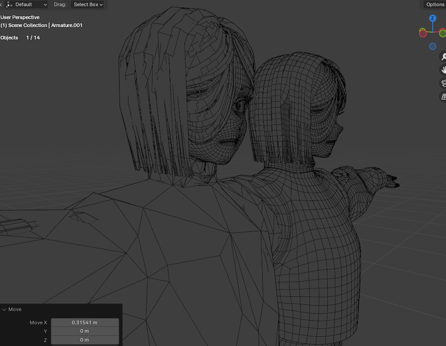The height and width of the screenshot is (346, 446).
Task: Click the transform orientation icon next to Default
Action: click(8, 4)
